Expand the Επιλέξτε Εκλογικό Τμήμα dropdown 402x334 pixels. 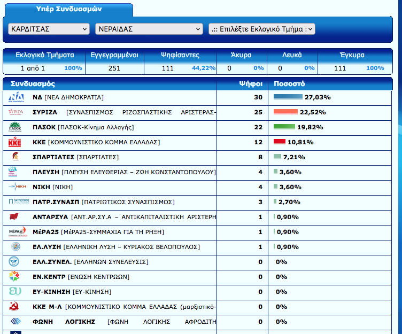coord(261,29)
